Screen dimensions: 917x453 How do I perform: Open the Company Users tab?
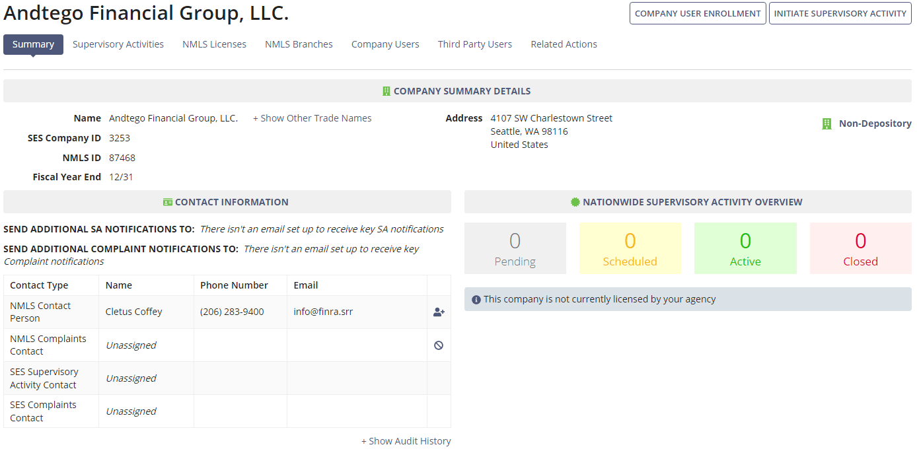(385, 44)
